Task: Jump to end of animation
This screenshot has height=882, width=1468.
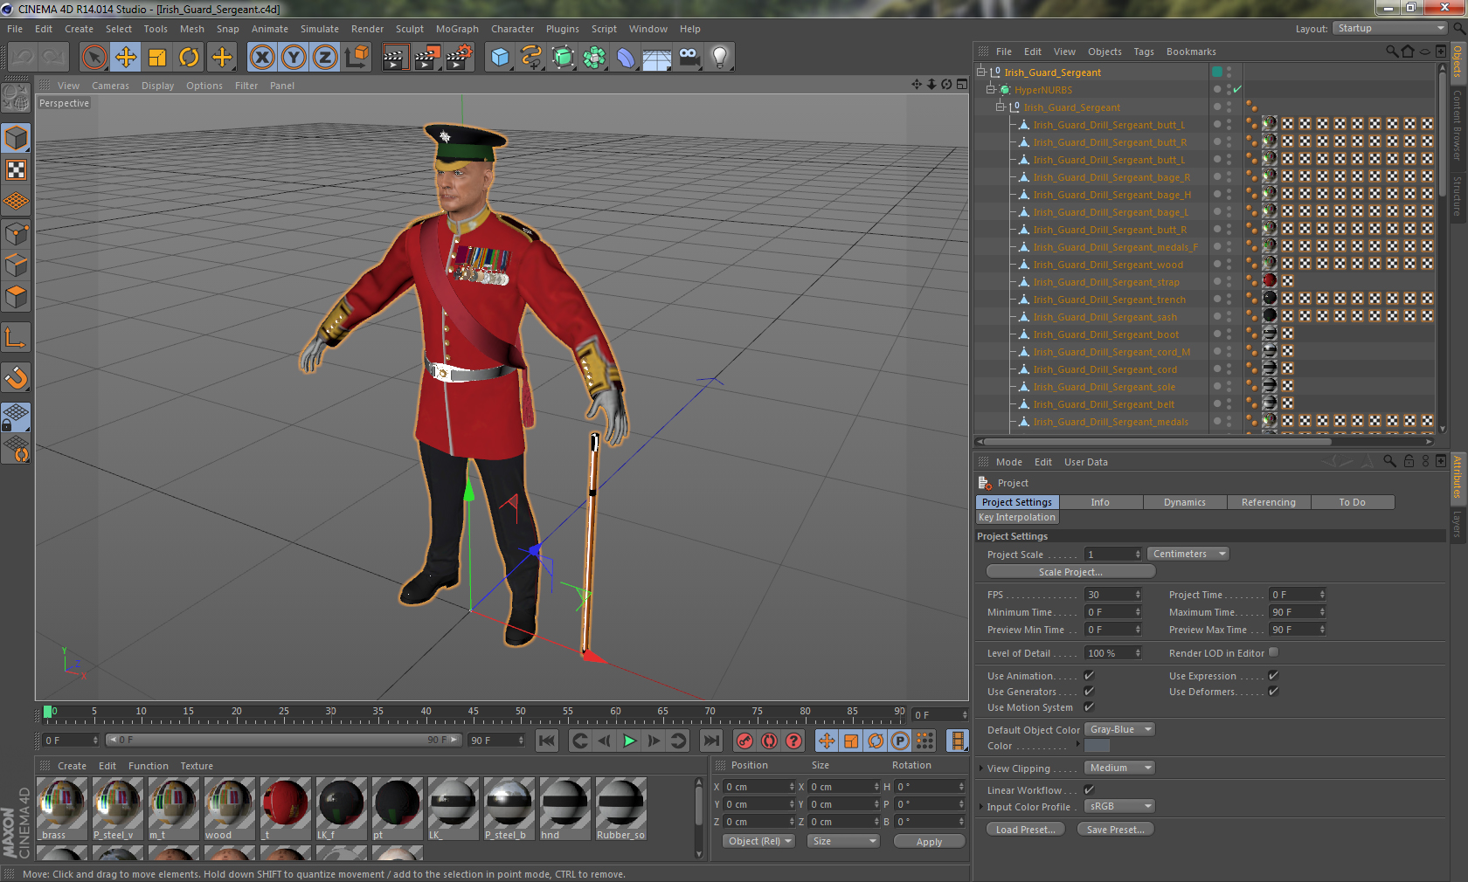Action: (711, 741)
